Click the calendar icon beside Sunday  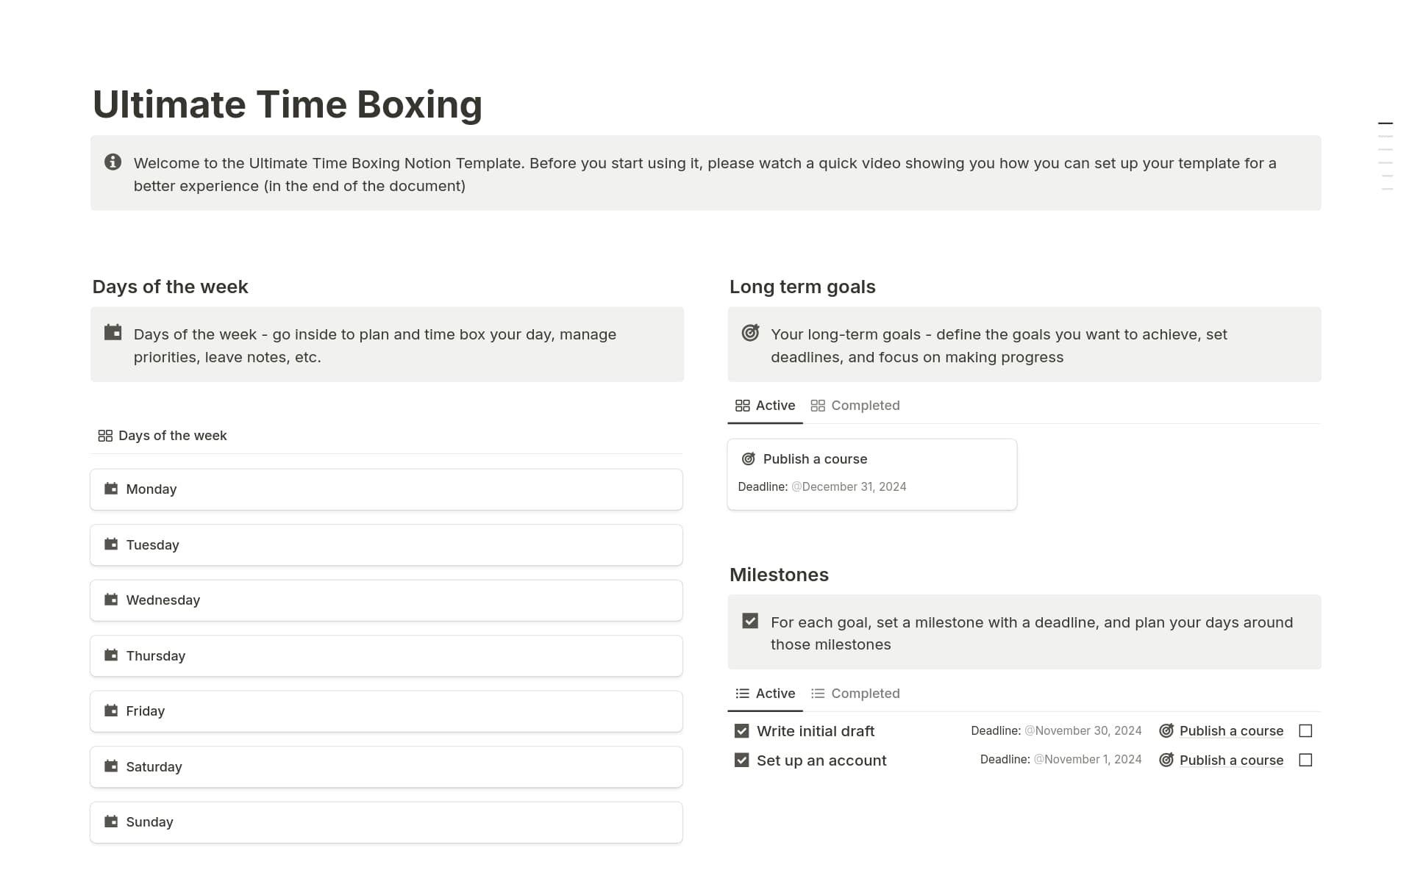tap(111, 821)
